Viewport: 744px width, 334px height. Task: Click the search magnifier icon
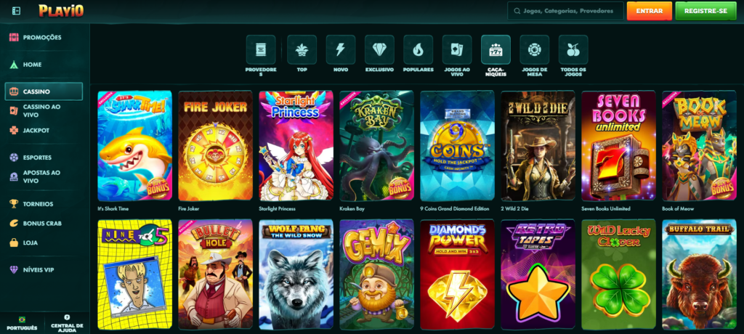[x=517, y=11]
